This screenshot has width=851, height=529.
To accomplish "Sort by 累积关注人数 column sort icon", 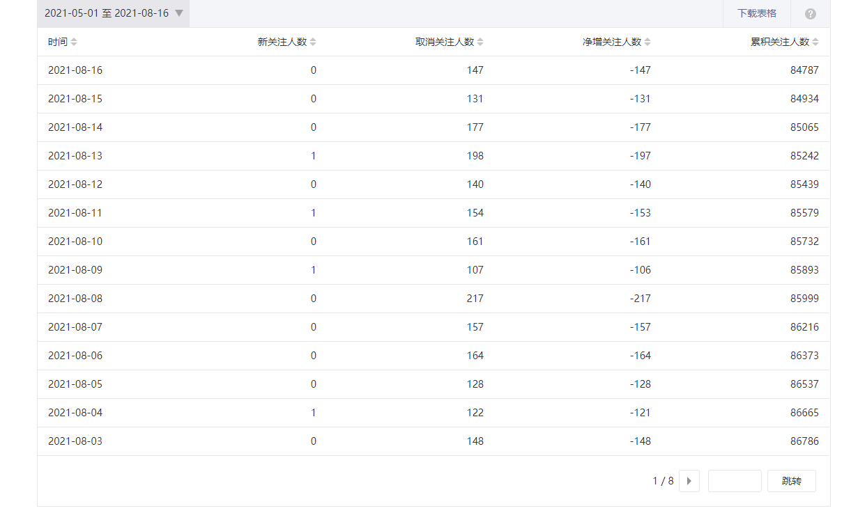I will click(x=815, y=42).
